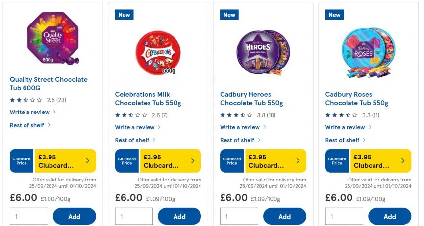424x226 pixels.
Task: Click the Cadbury Heroes quantity box
Action: coord(239,217)
